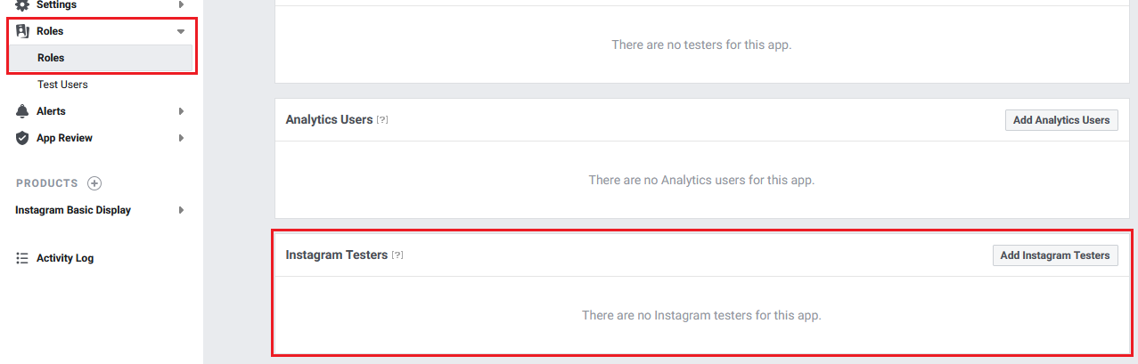Click Add Instagram Testers button

(1055, 255)
